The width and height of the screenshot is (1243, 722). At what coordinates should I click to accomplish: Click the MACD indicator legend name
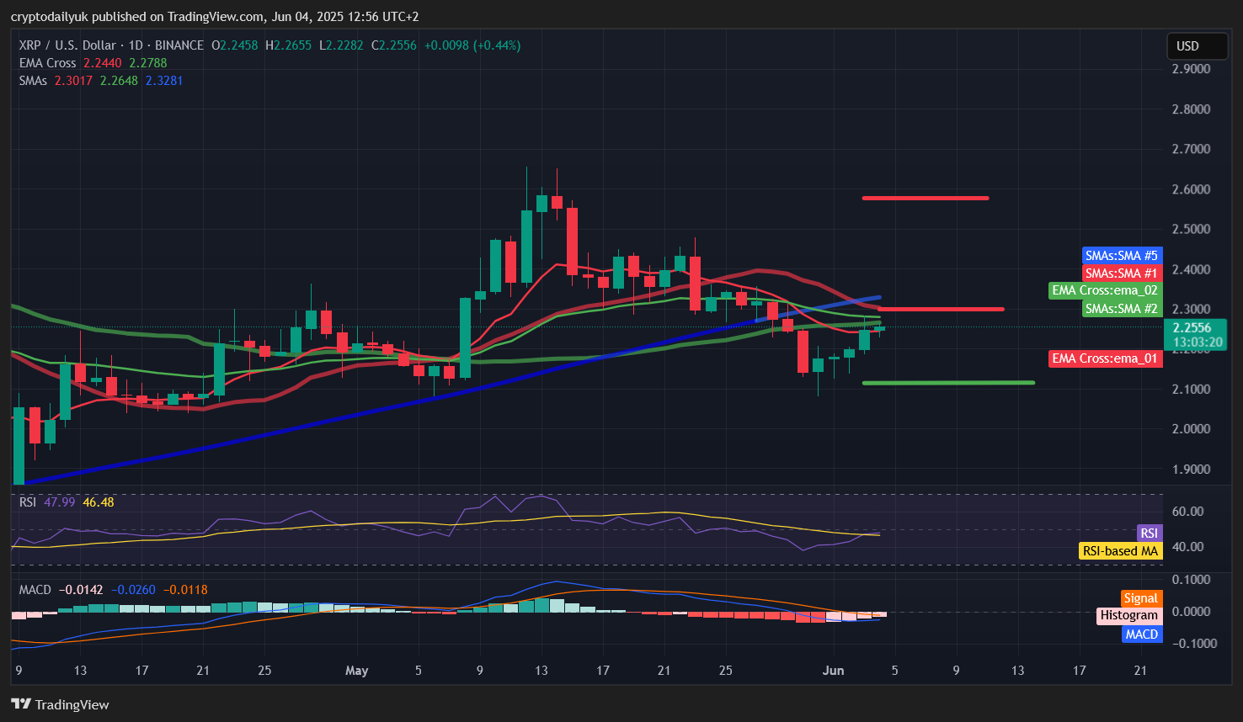(35, 590)
